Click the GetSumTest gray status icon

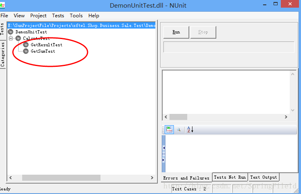click(26, 51)
